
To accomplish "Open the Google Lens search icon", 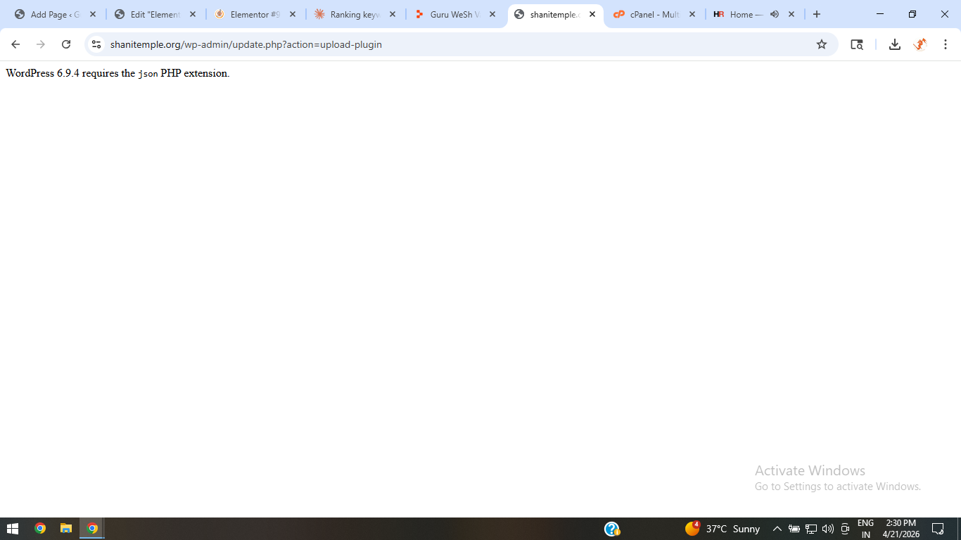I will tap(856, 44).
